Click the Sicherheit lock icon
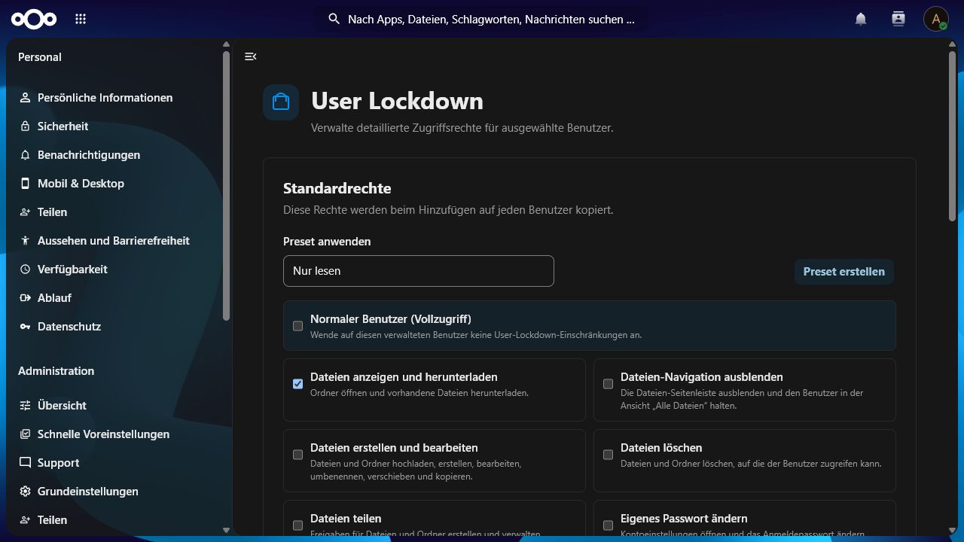The width and height of the screenshot is (964, 542). (x=25, y=126)
